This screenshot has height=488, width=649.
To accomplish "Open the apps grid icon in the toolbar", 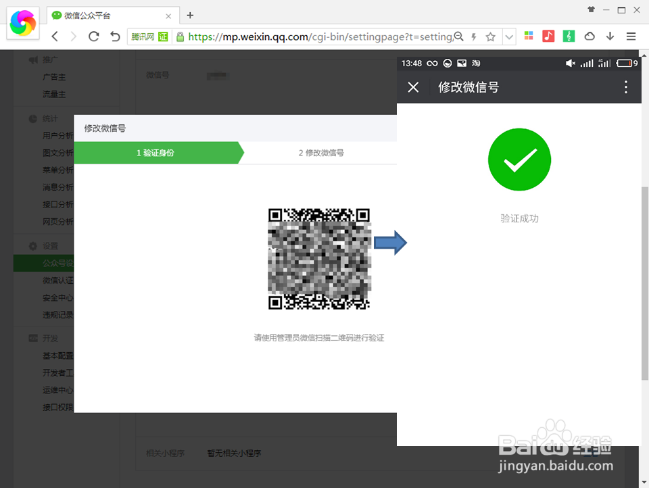I will click(x=529, y=36).
